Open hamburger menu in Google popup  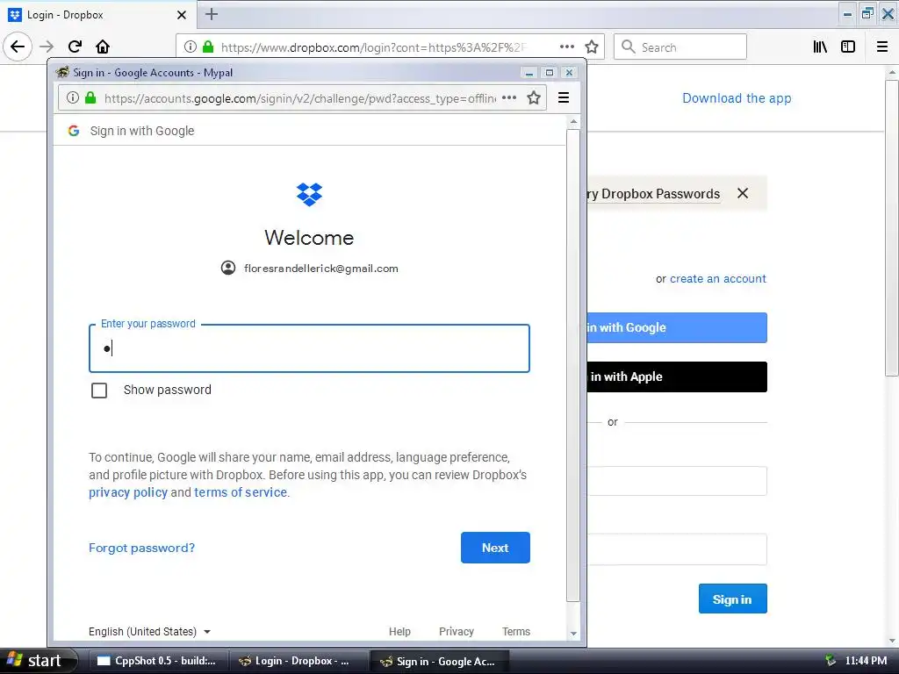pyautogui.click(x=564, y=98)
